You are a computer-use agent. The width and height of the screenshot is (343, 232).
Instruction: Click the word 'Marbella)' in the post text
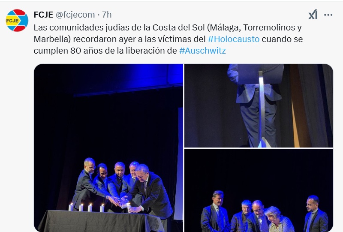click(x=52, y=39)
